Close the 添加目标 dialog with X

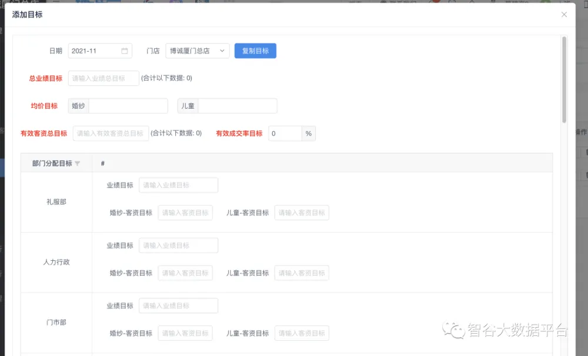click(564, 15)
